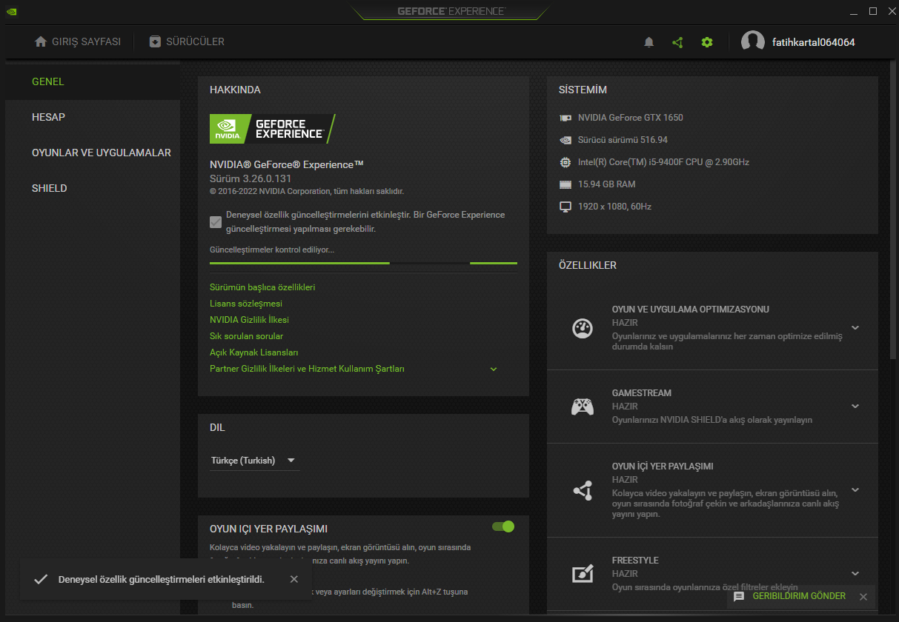The image size is (899, 622).
Task: Open the notifications bell icon
Action: click(649, 42)
